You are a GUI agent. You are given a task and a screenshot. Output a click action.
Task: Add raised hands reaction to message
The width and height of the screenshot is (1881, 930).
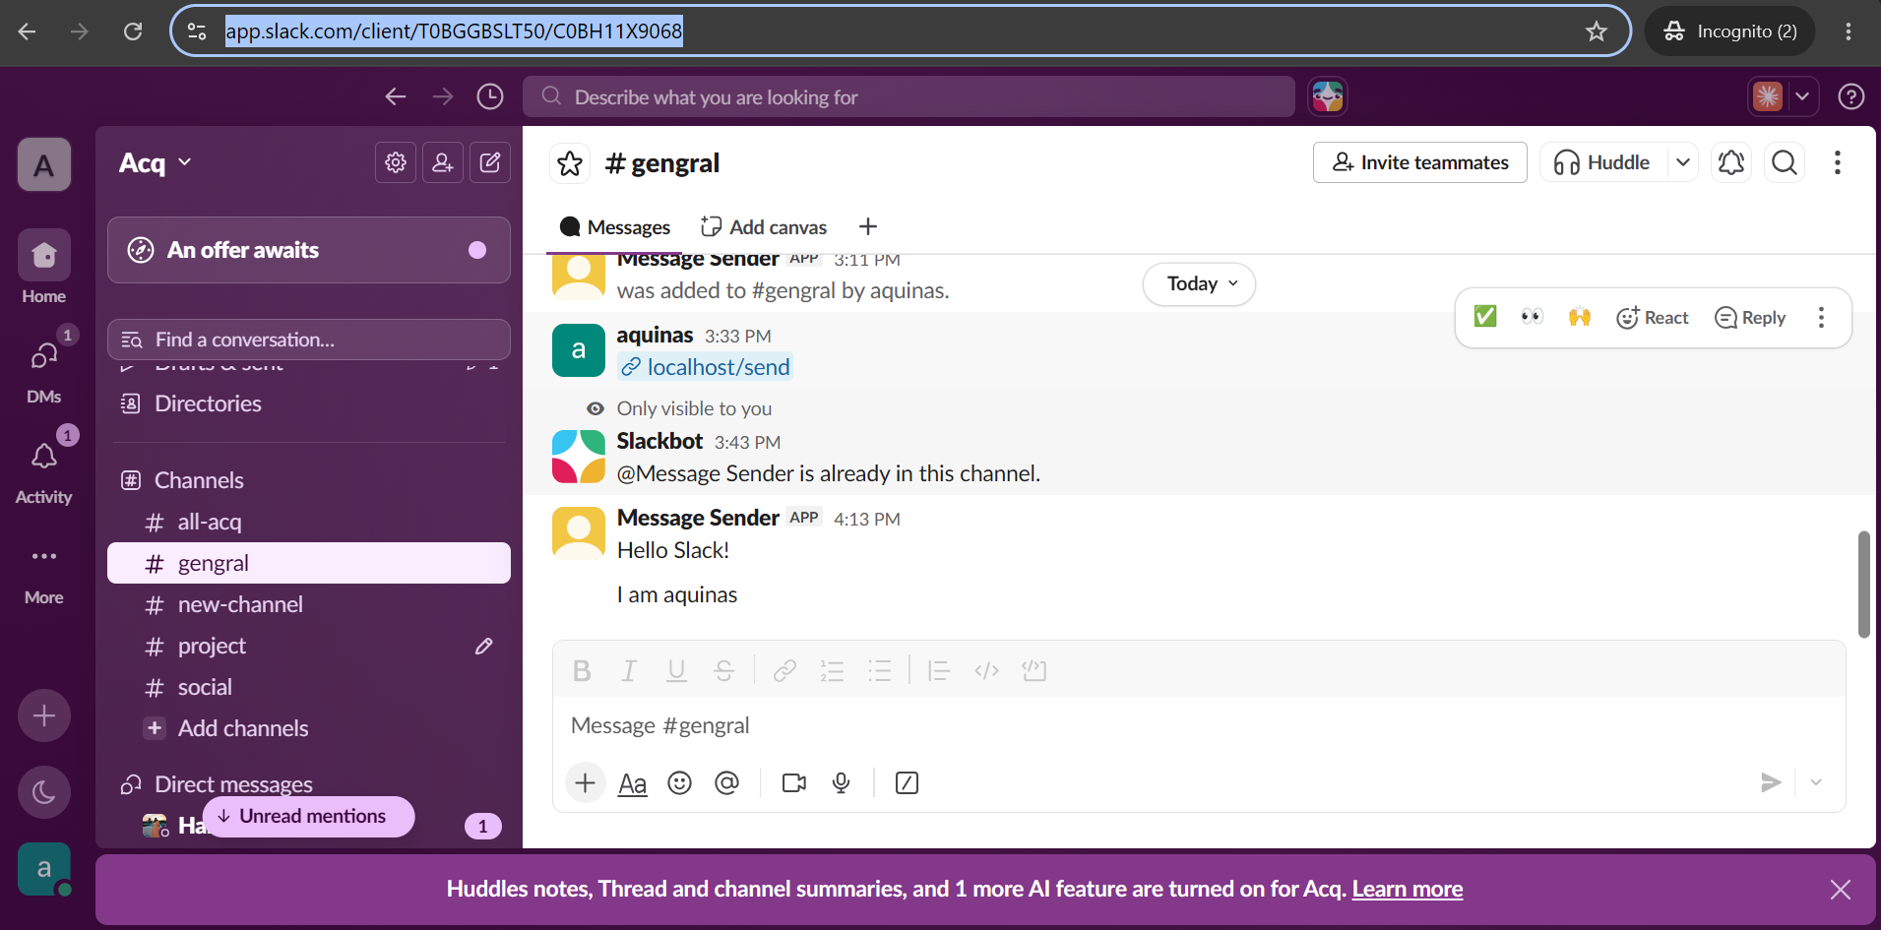[1580, 317]
